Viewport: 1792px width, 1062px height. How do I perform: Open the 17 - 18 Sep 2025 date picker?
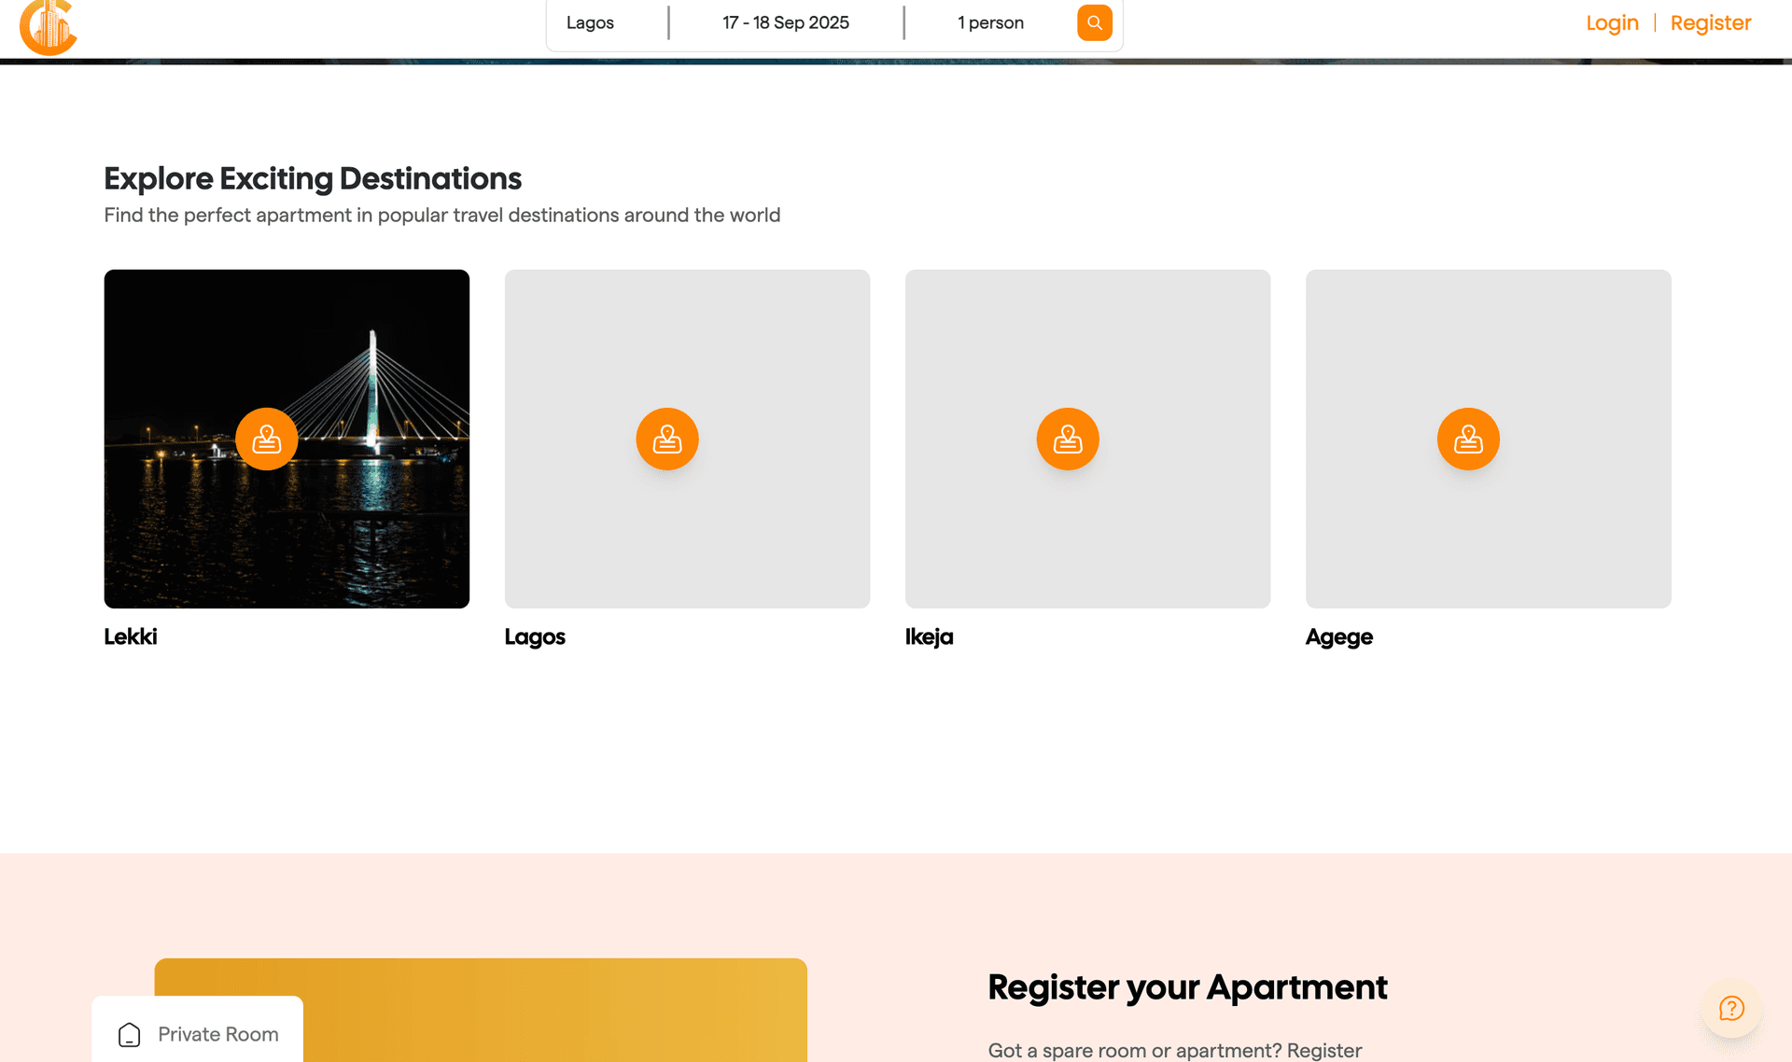tap(786, 22)
